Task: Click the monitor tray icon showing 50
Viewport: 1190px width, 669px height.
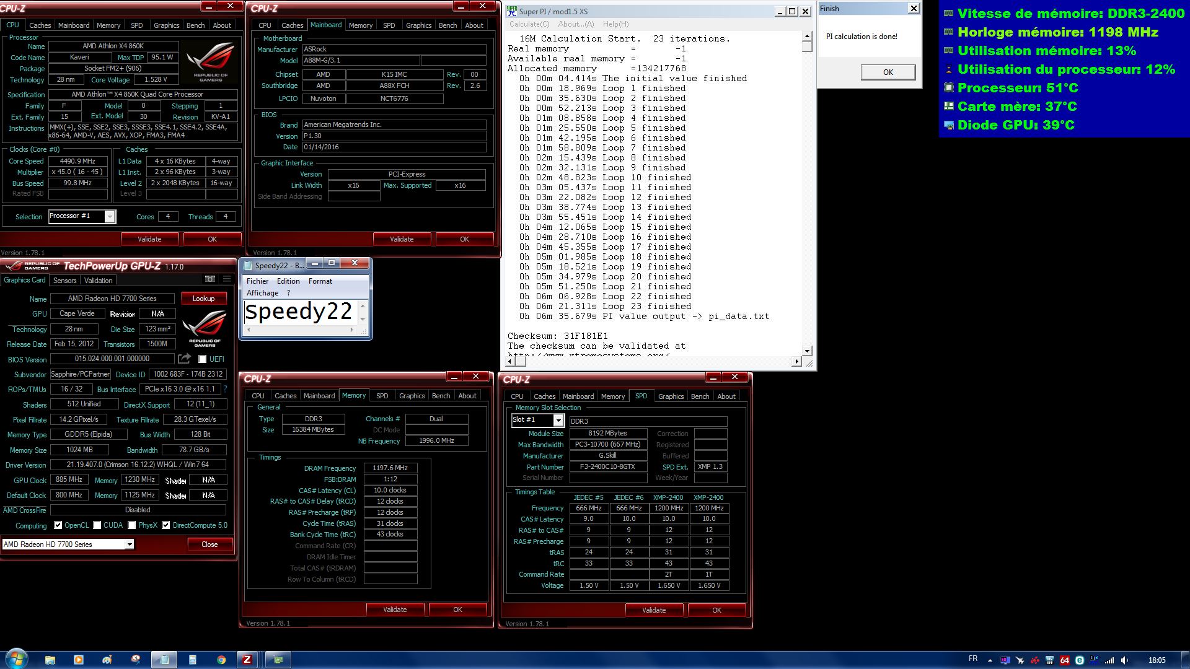Action: point(1005,660)
